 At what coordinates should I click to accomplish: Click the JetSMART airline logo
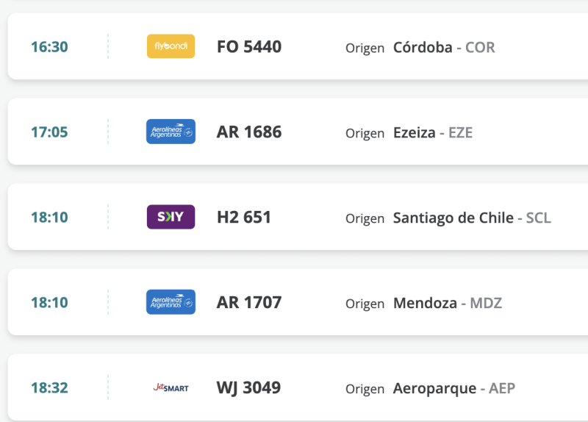coord(171,387)
